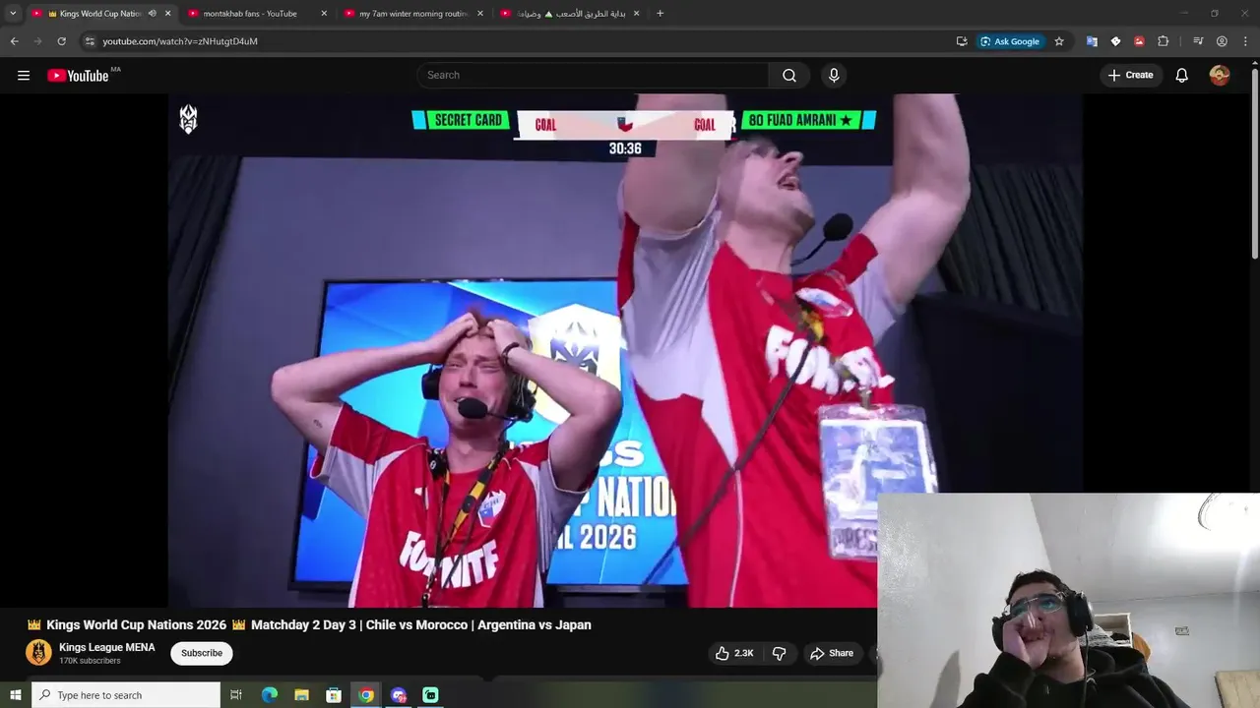
Task: Click the Windows taskbar search box
Action: pyautogui.click(x=126, y=695)
